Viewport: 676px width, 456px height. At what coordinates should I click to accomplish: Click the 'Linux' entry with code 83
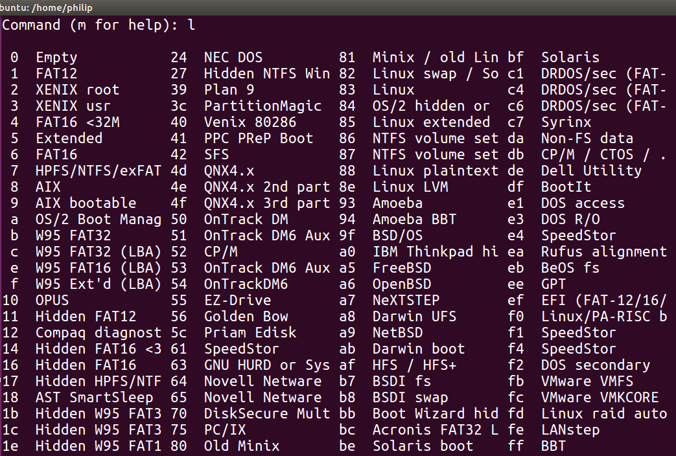point(393,90)
